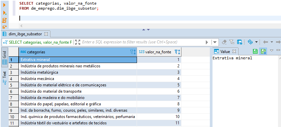Select the cell 'Indústria têxtil do vestuário e artefatos de tecidos'
The width and height of the screenshot is (281, 127).
click(78, 123)
